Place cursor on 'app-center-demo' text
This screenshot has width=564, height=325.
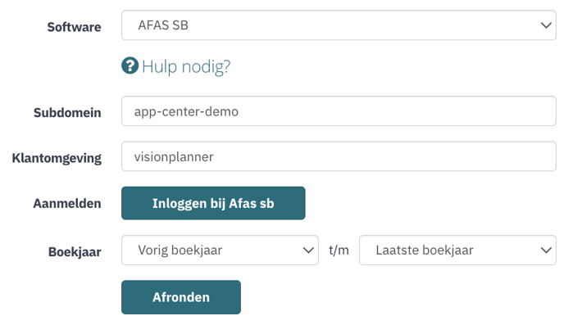point(186,111)
